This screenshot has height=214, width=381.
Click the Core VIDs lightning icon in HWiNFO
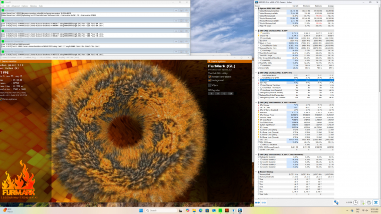(x=261, y=33)
